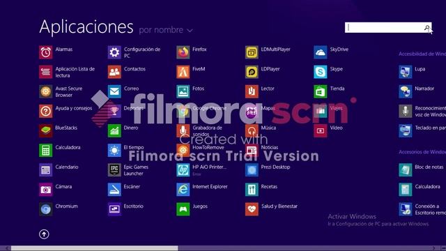This screenshot has height=251, width=446.
Task: Open El tiempo weather app
Action: [114, 151]
